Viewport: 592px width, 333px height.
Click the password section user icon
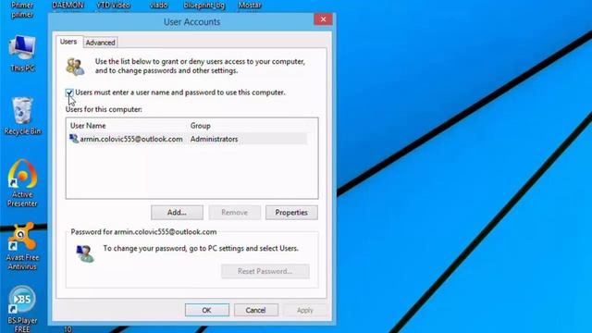click(84, 253)
